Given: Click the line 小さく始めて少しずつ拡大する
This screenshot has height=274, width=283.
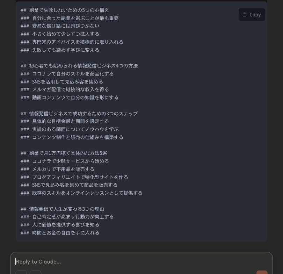Looking at the screenshot, I should point(66,34).
